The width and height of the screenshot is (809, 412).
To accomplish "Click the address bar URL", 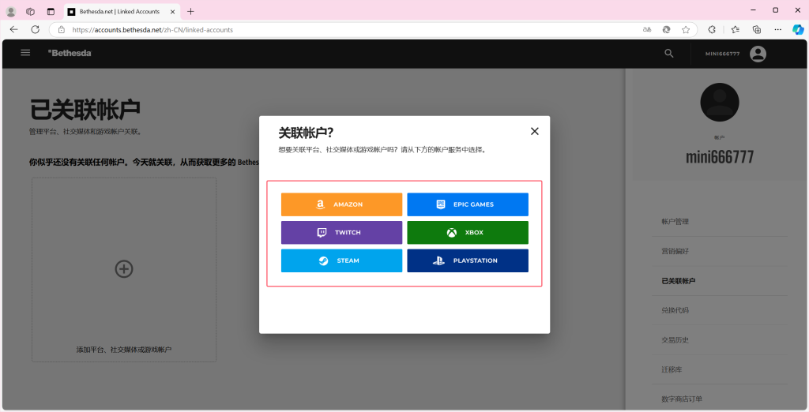I will click(152, 30).
